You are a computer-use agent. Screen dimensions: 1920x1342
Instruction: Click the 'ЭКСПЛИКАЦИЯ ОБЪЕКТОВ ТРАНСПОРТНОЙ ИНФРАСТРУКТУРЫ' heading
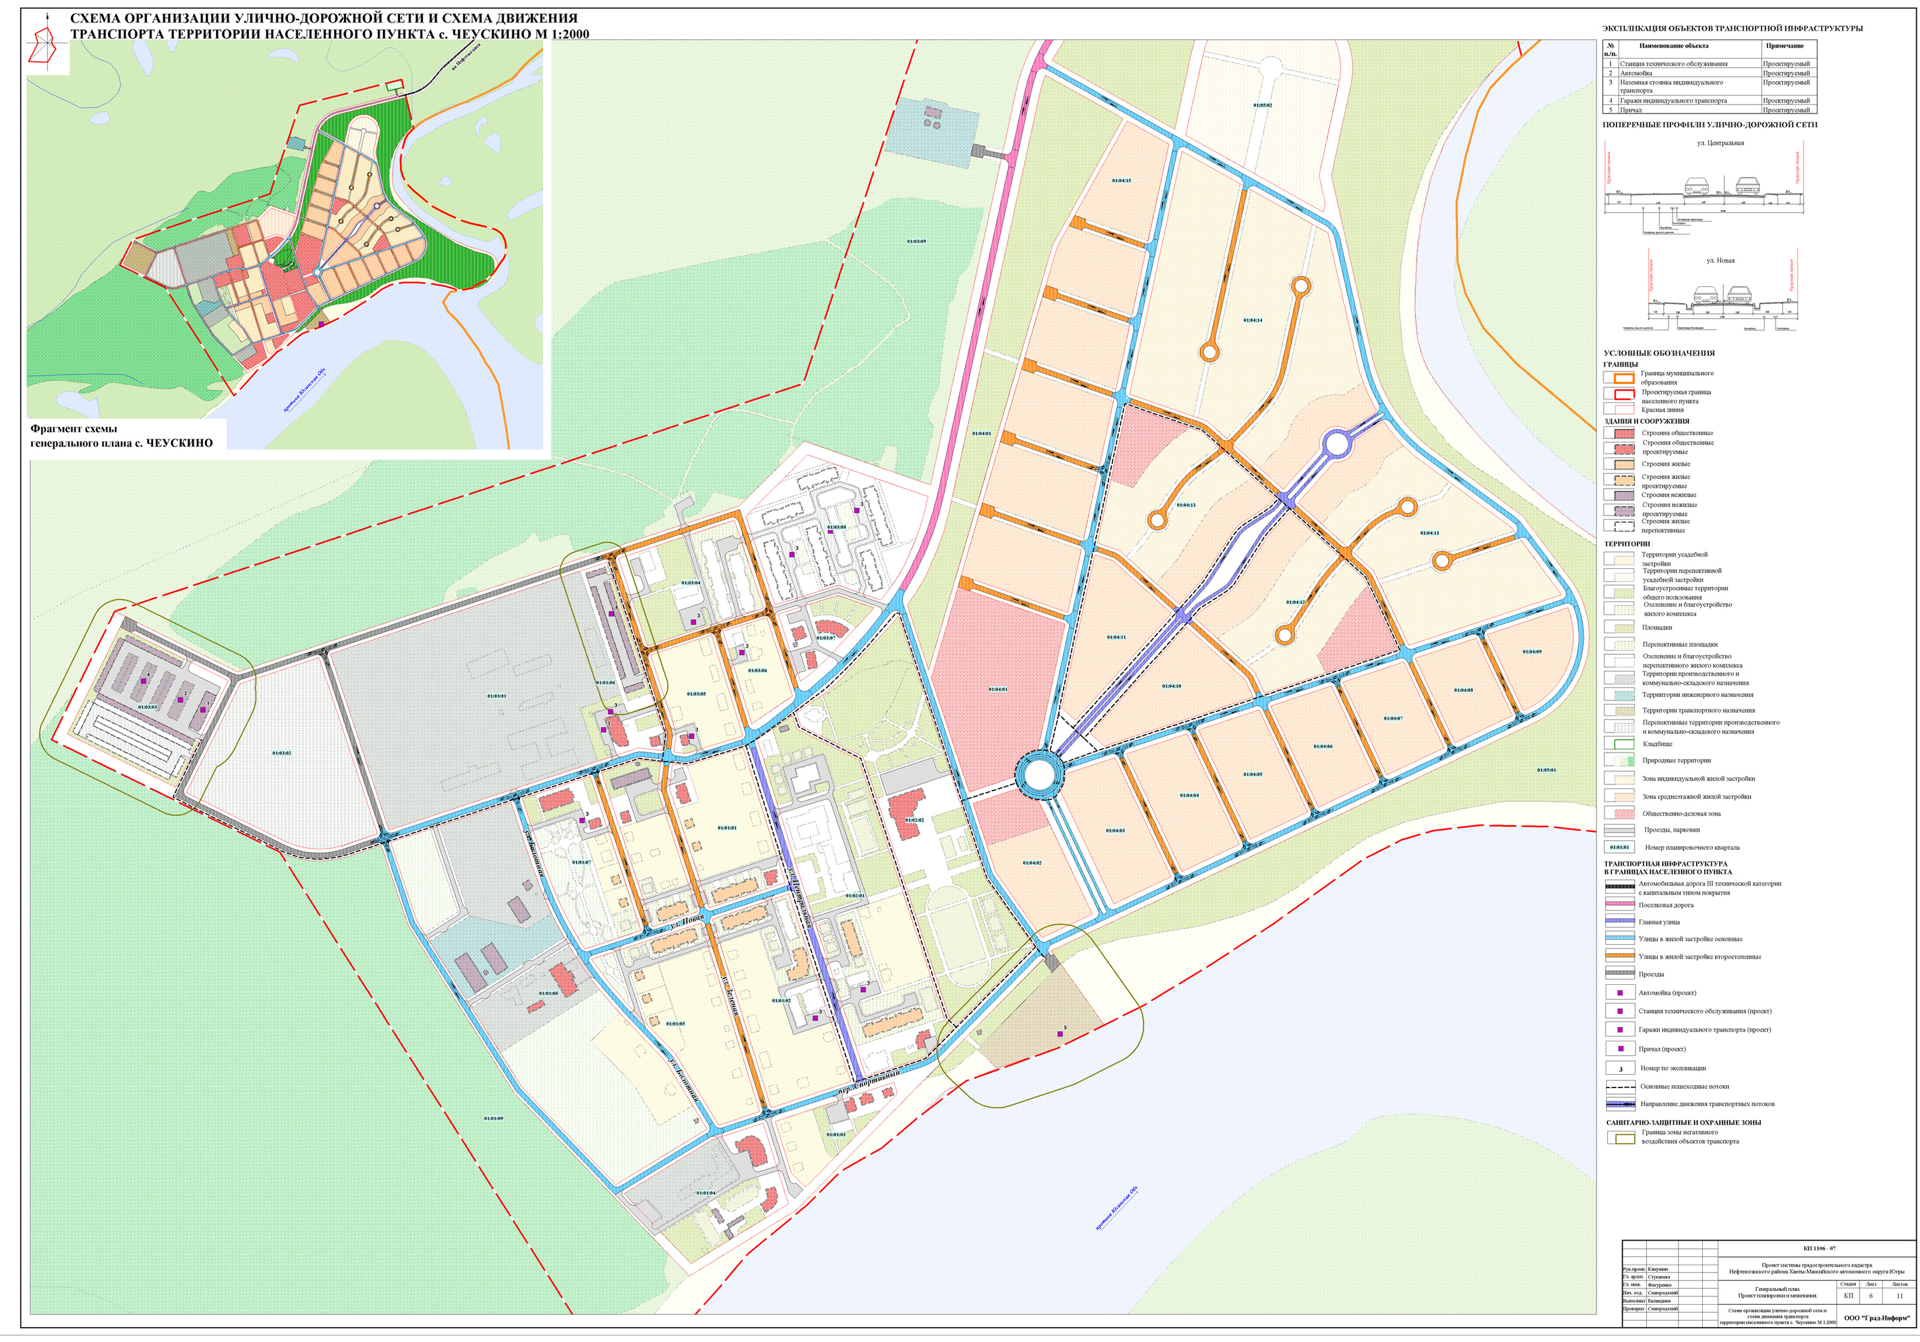(1733, 28)
